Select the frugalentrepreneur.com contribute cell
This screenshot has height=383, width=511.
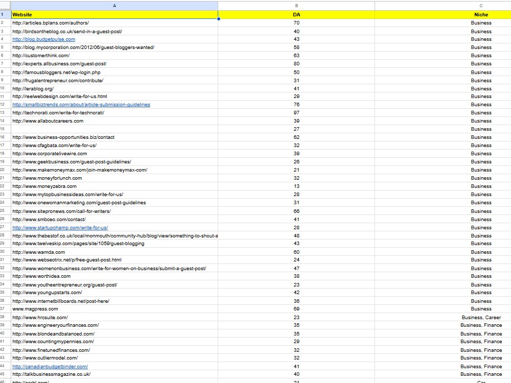(114, 81)
